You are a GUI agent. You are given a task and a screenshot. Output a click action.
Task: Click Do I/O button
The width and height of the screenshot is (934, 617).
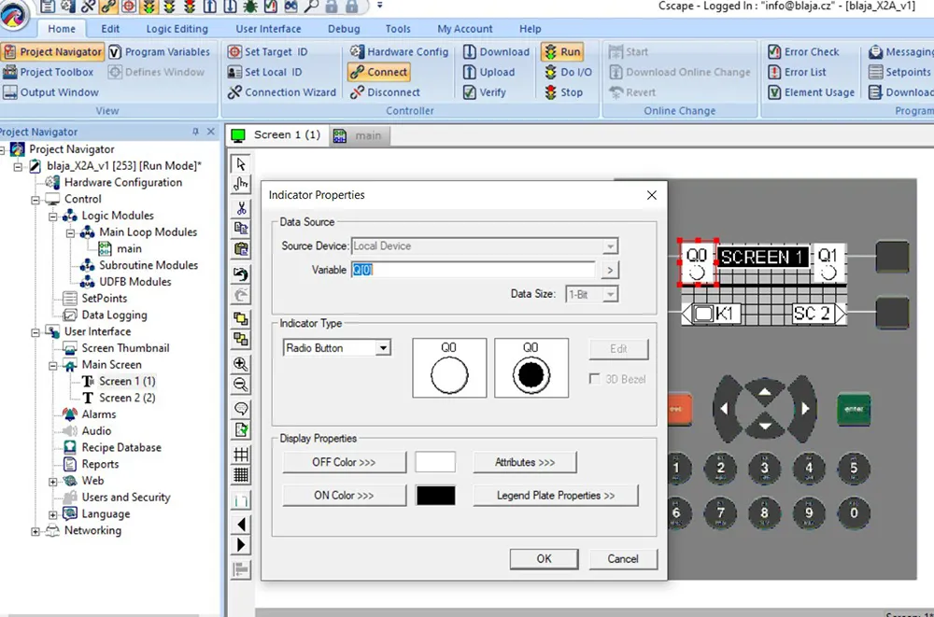click(x=568, y=72)
